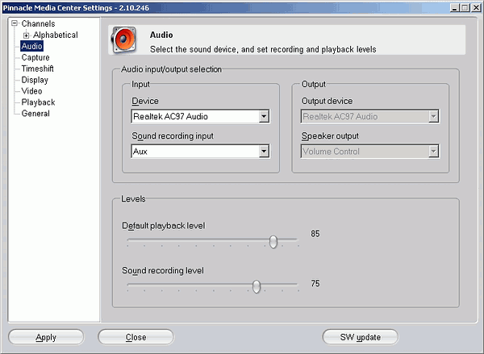Maximize the Pinnacle settings window
The height and width of the screenshot is (354, 484).
click(x=465, y=8)
